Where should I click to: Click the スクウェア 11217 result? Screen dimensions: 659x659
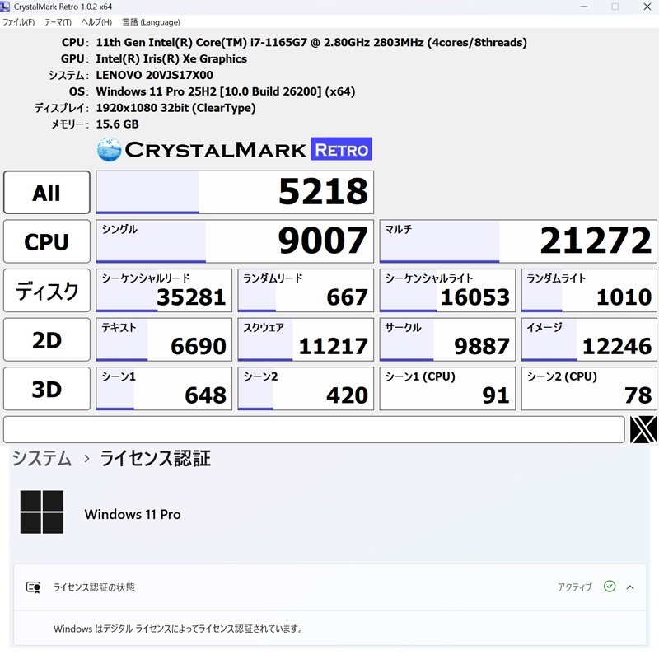[306, 339]
